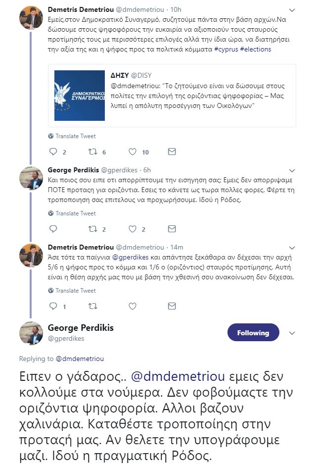The image size is (315, 466).
Task: Retweet George Perdikis's 6h reply
Action: tap(92, 229)
